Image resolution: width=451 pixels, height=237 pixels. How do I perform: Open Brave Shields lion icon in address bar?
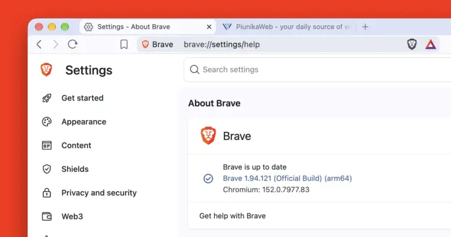(412, 44)
